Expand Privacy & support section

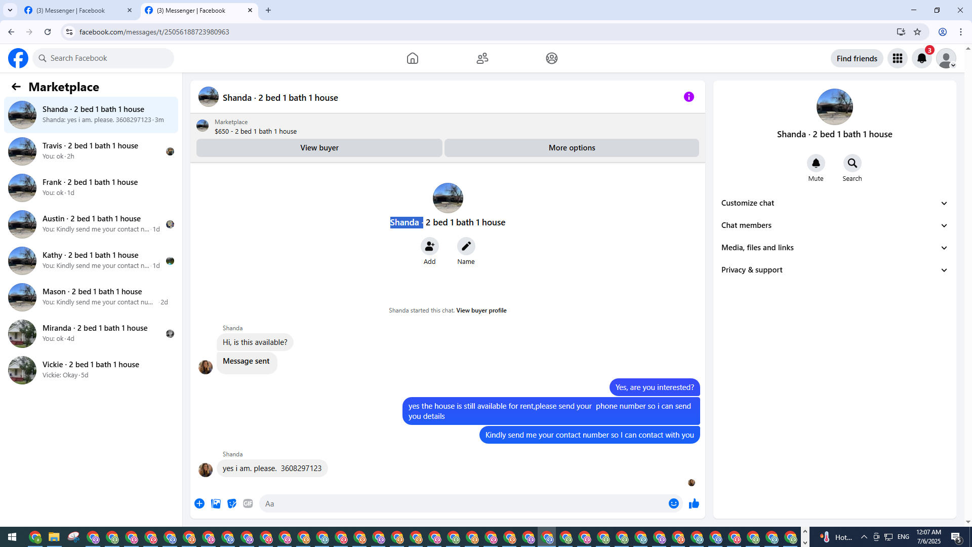834,270
